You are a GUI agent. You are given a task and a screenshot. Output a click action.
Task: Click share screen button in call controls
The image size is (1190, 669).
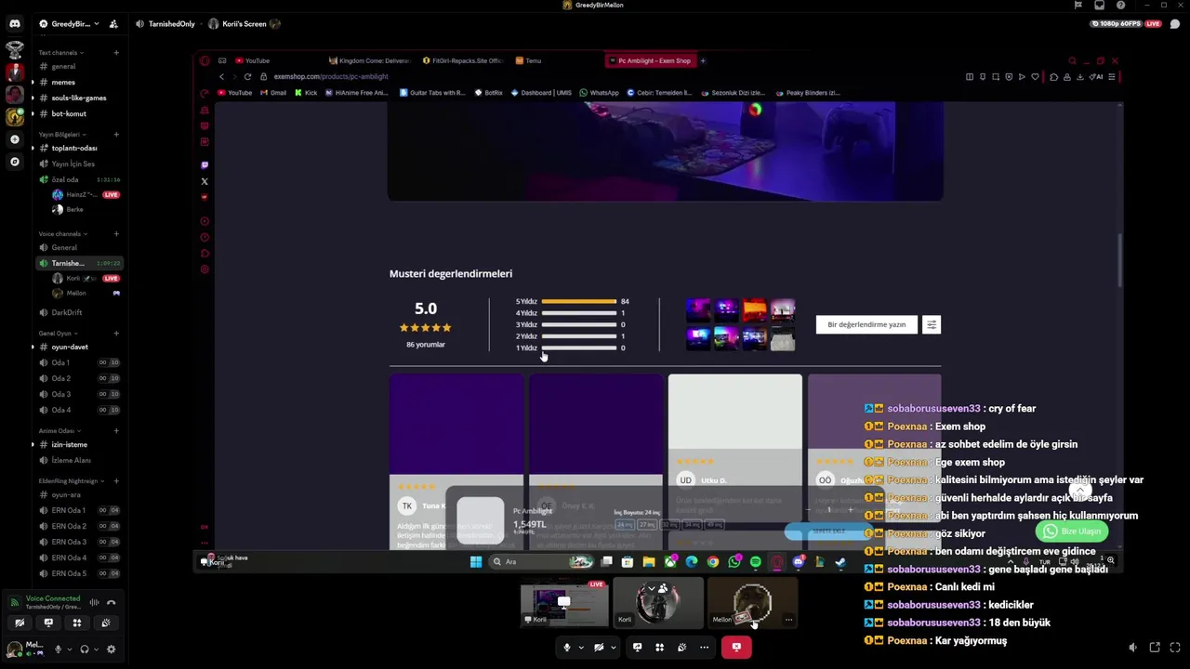637,647
